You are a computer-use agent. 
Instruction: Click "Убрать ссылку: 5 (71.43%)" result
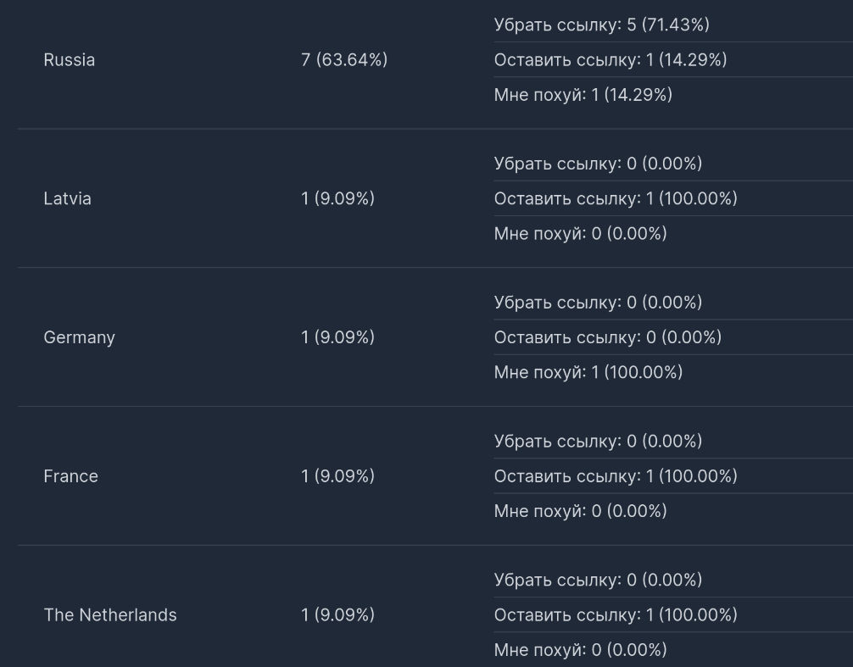[601, 25]
